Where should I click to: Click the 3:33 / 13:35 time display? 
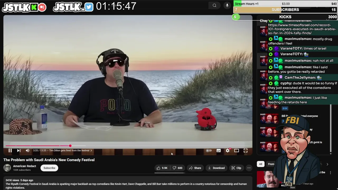[x=40, y=150]
